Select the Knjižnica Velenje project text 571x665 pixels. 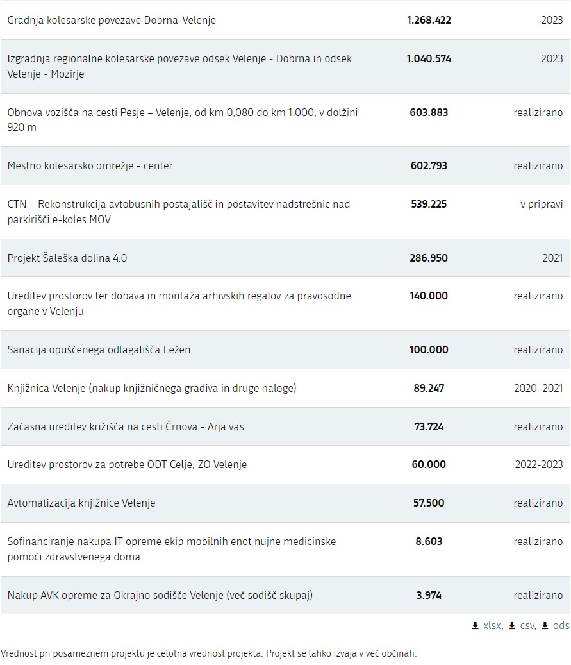click(152, 388)
